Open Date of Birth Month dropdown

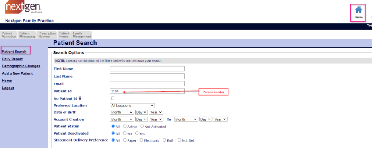(x=122, y=112)
